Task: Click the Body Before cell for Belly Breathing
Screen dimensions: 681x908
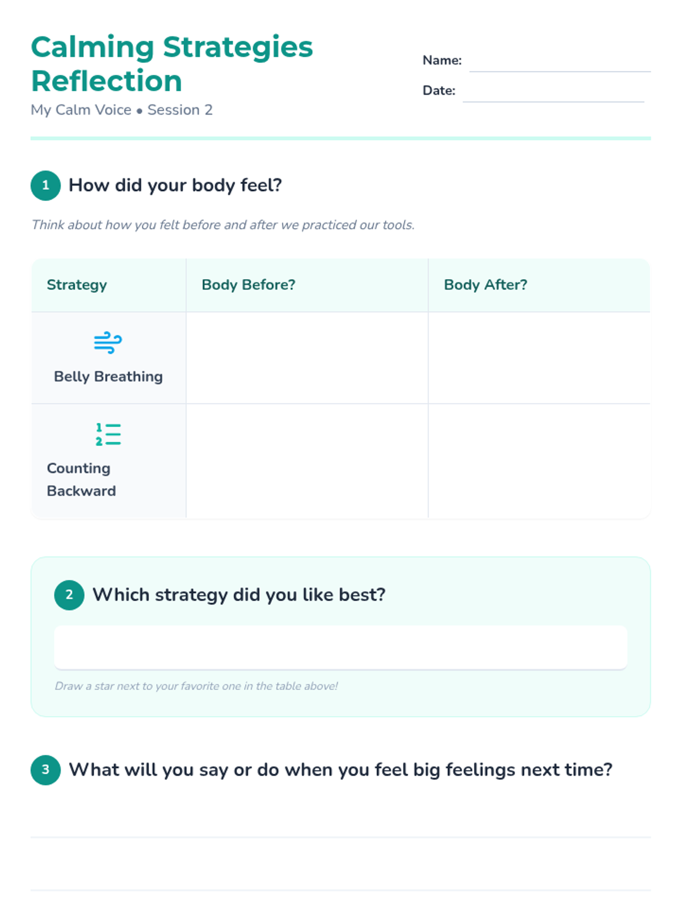Action: (x=307, y=358)
